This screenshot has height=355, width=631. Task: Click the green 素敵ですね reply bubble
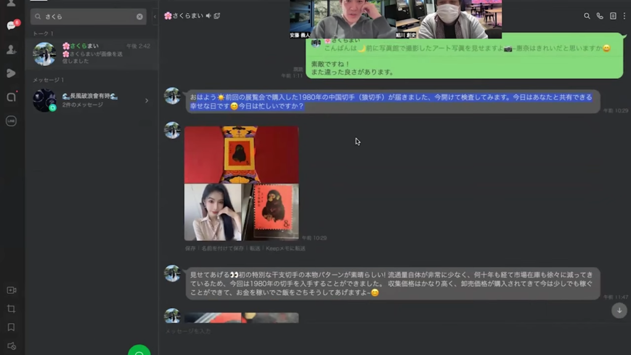(x=465, y=57)
